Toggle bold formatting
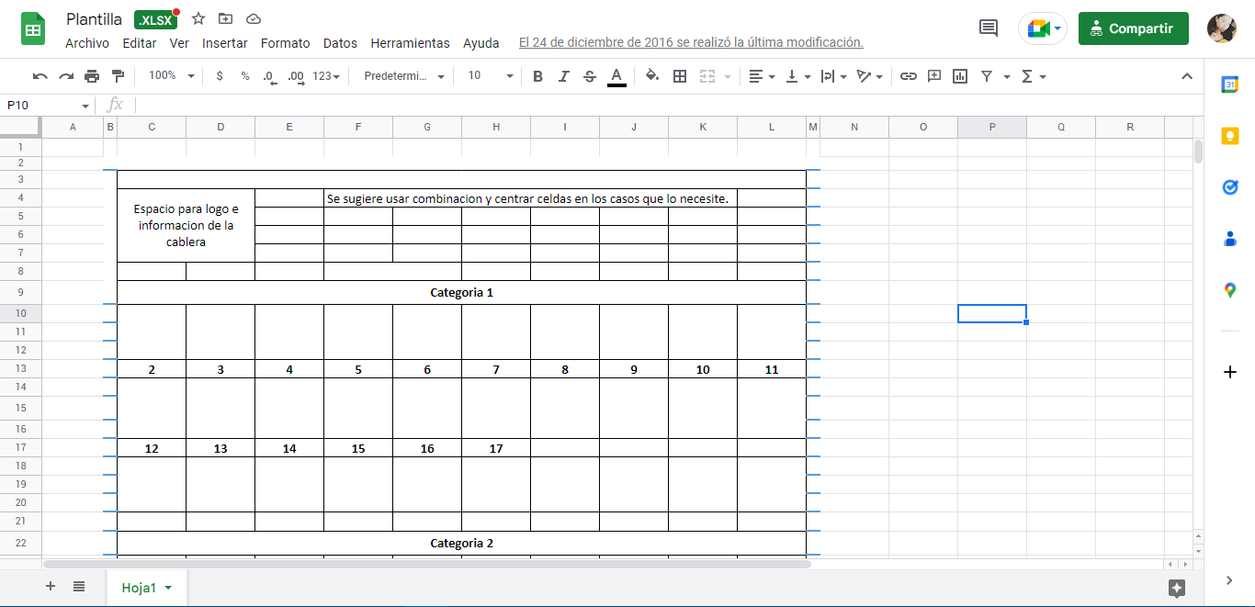Image resolution: width=1255 pixels, height=607 pixels. (x=538, y=76)
